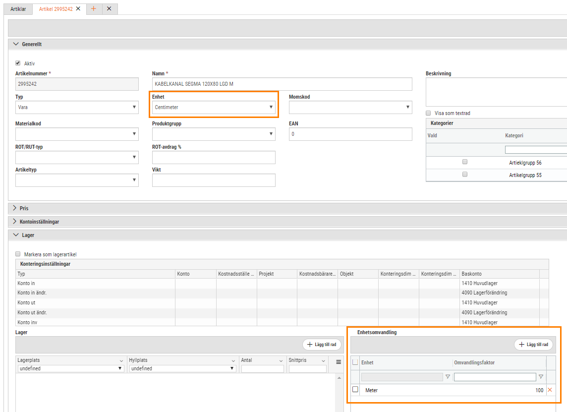Open the Artikeltyp dropdown
The width and height of the screenshot is (567, 412).
coord(77,180)
